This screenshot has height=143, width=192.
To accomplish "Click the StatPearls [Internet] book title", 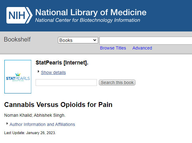I will pyautogui.click(x=62, y=63).
